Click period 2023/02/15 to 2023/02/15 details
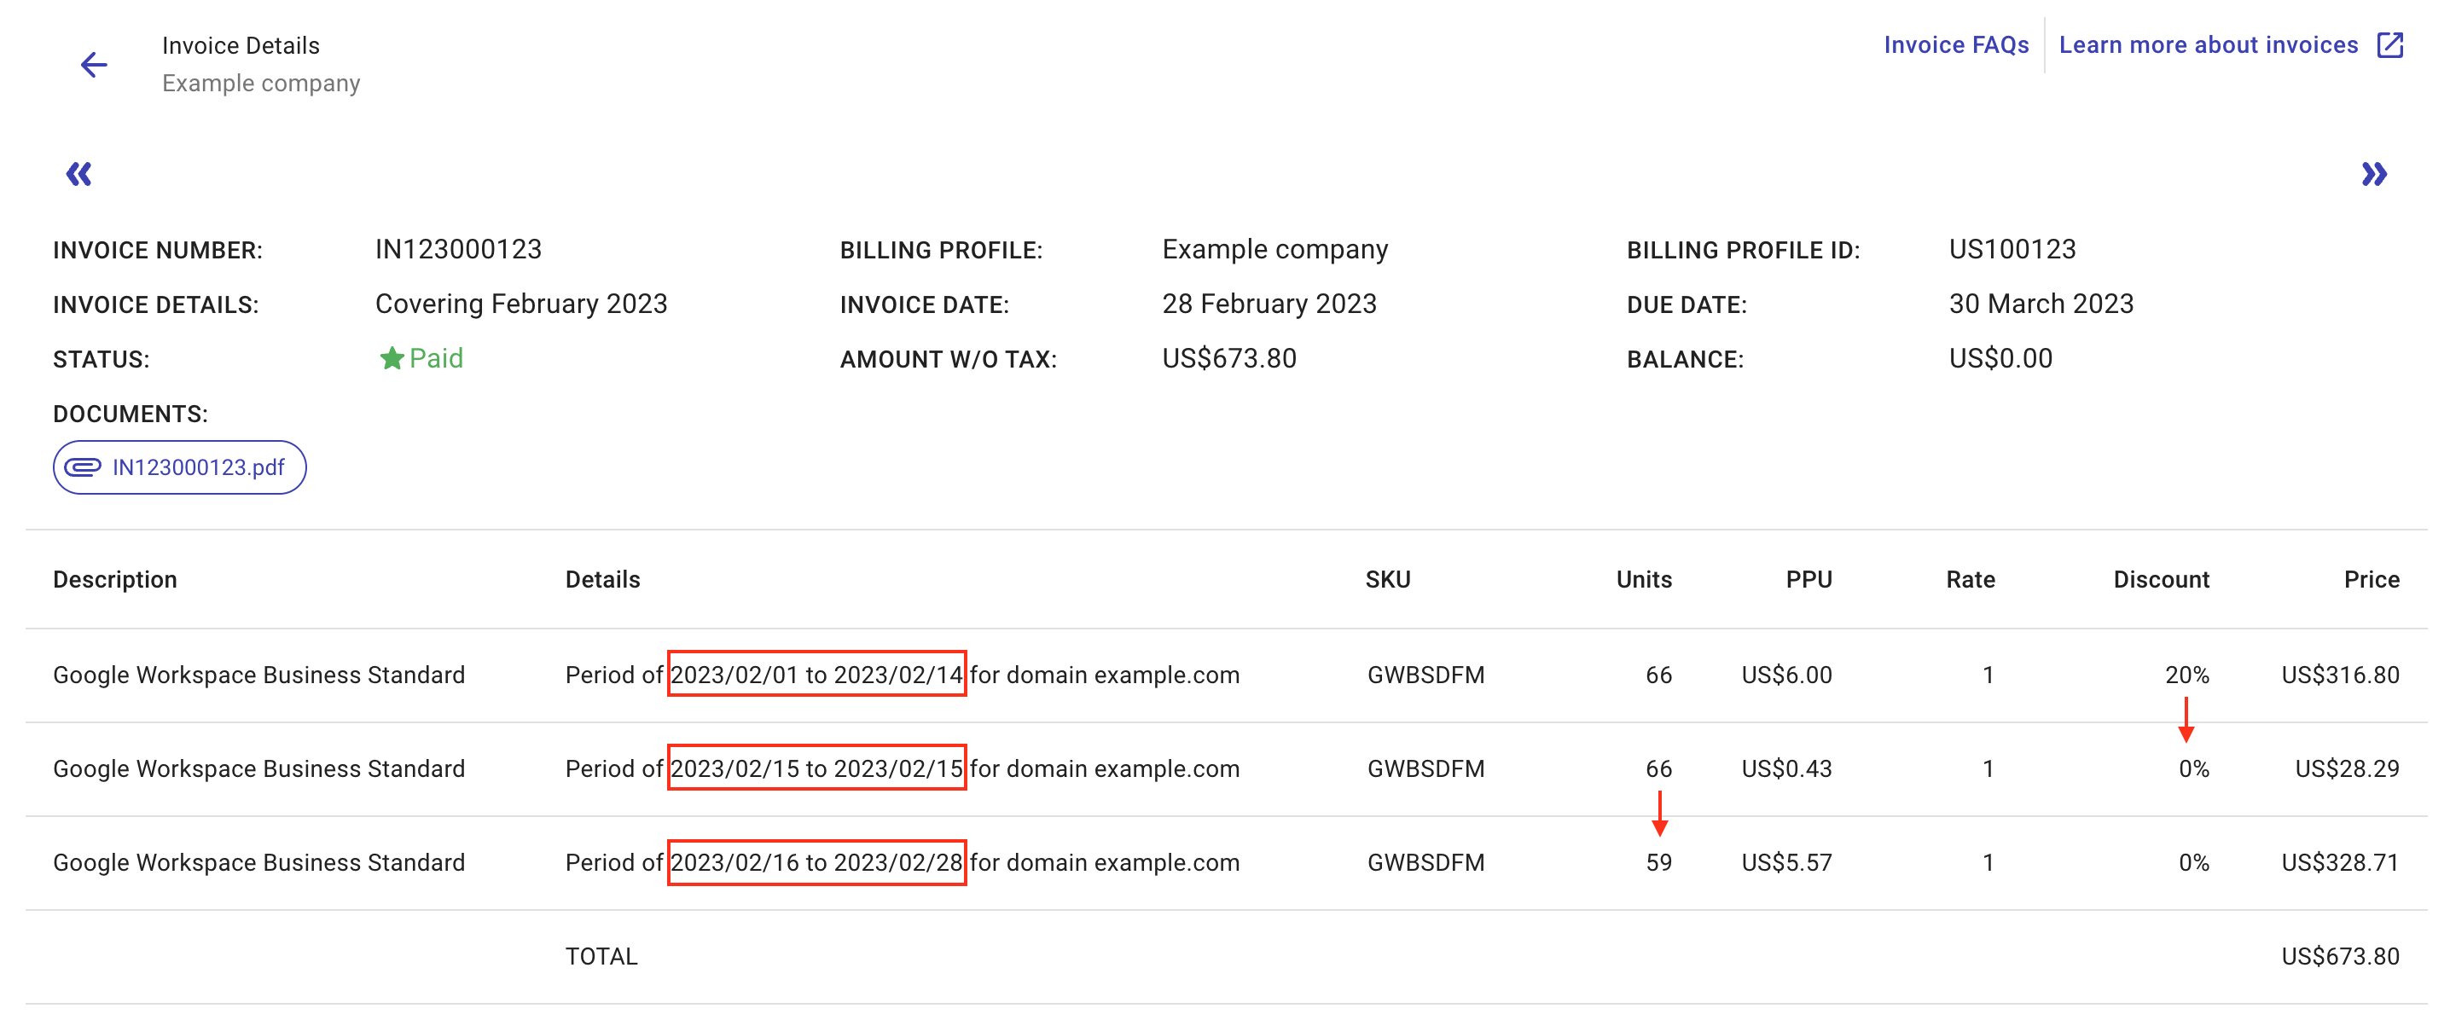Image resolution: width=2450 pixels, height=1020 pixels. 816,768
